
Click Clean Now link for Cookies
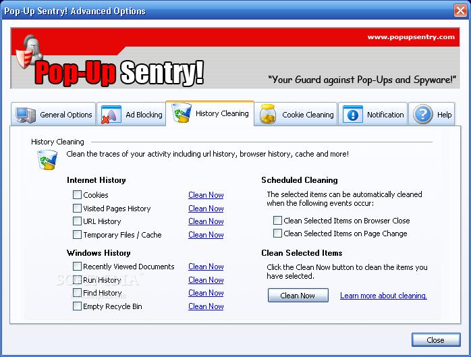click(x=206, y=195)
